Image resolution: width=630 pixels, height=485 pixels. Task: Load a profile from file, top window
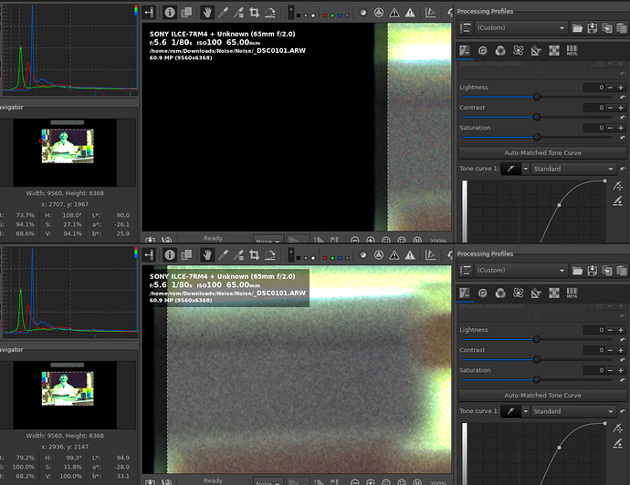(577, 27)
